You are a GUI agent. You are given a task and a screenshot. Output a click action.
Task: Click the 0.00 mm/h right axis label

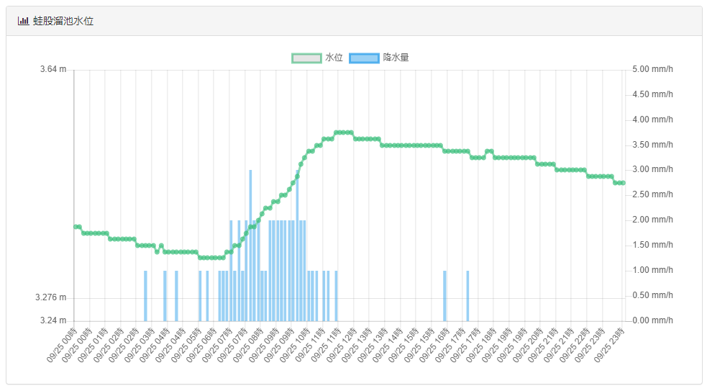pos(652,320)
